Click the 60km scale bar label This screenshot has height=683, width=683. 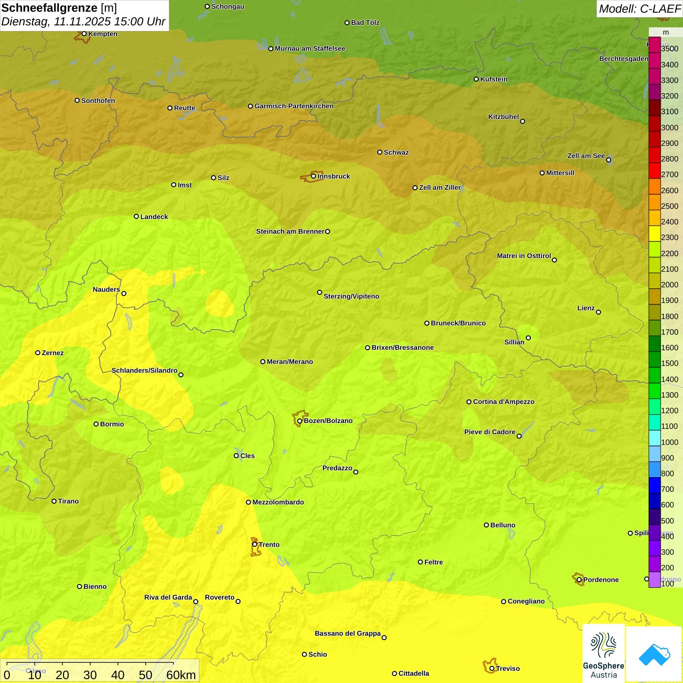[181, 675]
